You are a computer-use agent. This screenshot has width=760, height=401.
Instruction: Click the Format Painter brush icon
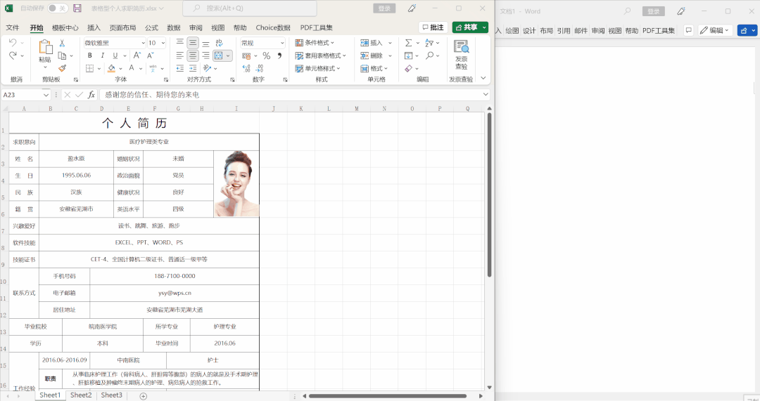[x=62, y=68]
